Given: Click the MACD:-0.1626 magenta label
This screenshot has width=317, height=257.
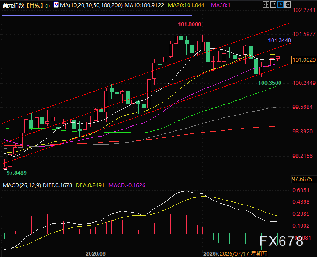Looking at the screenshot, I should pyautogui.click(x=127, y=185).
